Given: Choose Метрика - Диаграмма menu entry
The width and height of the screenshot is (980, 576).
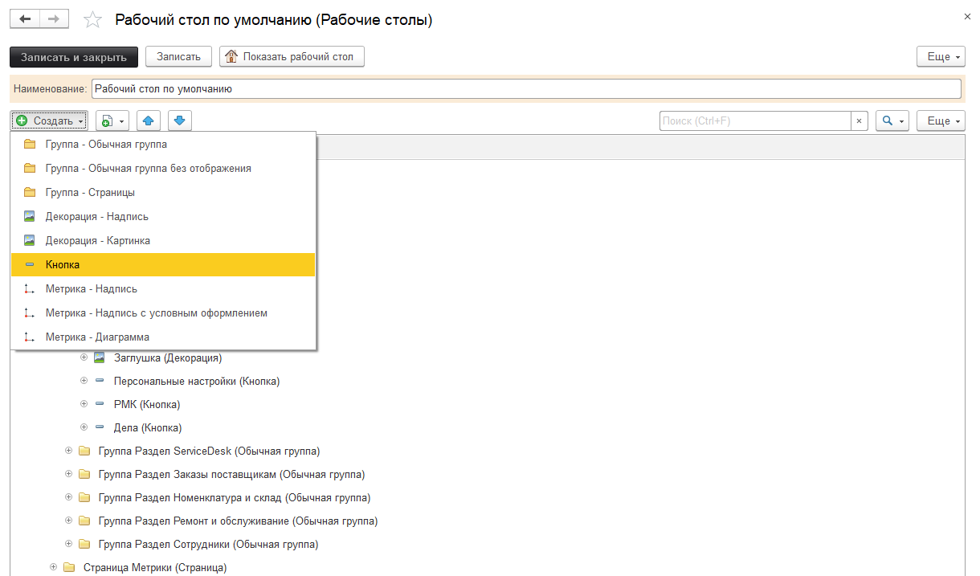Looking at the screenshot, I should coord(97,337).
